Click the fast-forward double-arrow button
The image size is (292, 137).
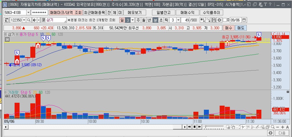click(x=199, y=127)
